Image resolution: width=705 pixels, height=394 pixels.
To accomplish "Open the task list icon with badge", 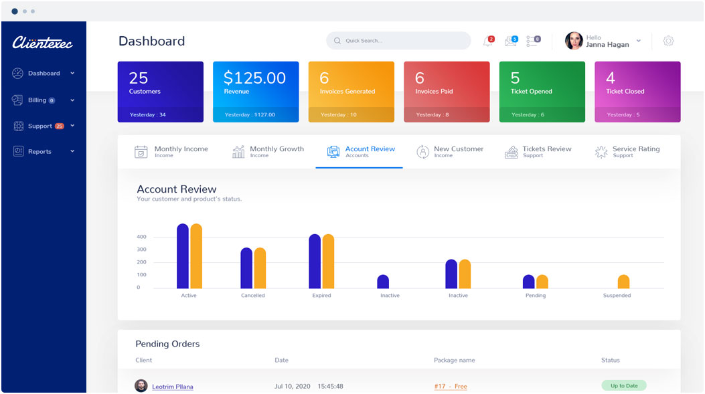I will pyautogui.click(x=532, y=41).
